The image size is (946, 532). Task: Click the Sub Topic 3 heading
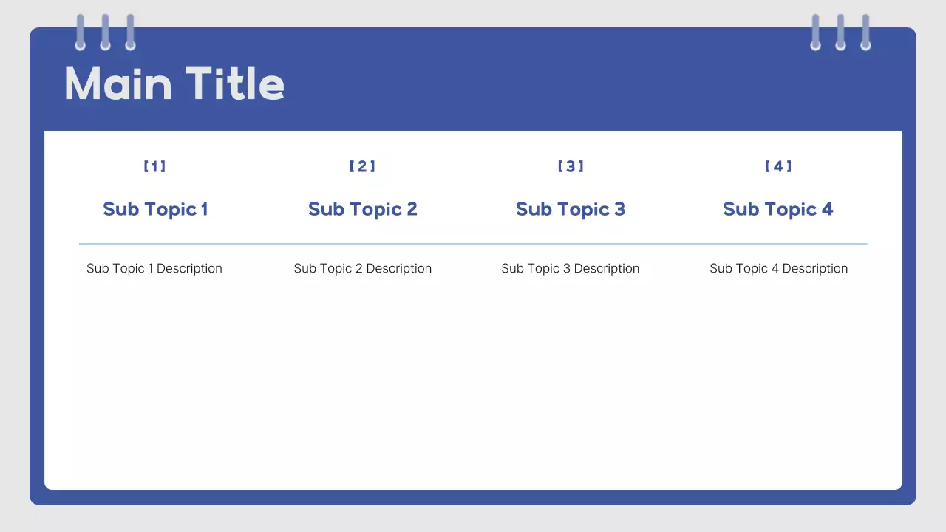571,209
